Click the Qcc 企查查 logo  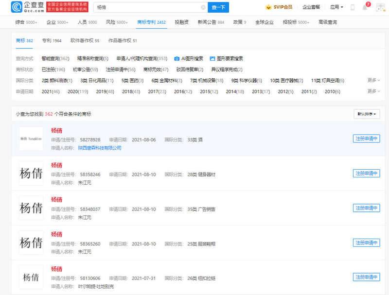pyautogui.click(x=28, y=7)
